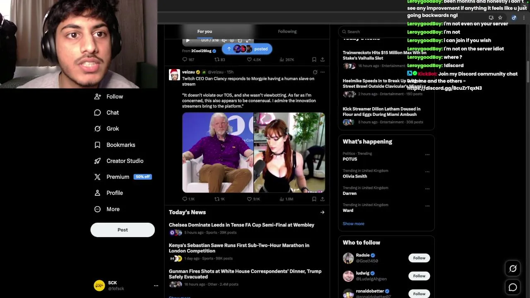Click the Post button
This screenshot has height=298, width=530.
tap(123, 230)
